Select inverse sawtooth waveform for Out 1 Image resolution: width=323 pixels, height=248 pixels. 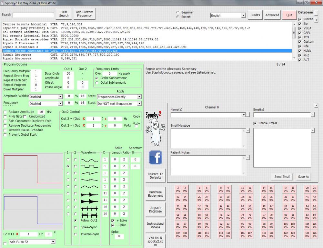pyautogui.click(x=68, y=180)
